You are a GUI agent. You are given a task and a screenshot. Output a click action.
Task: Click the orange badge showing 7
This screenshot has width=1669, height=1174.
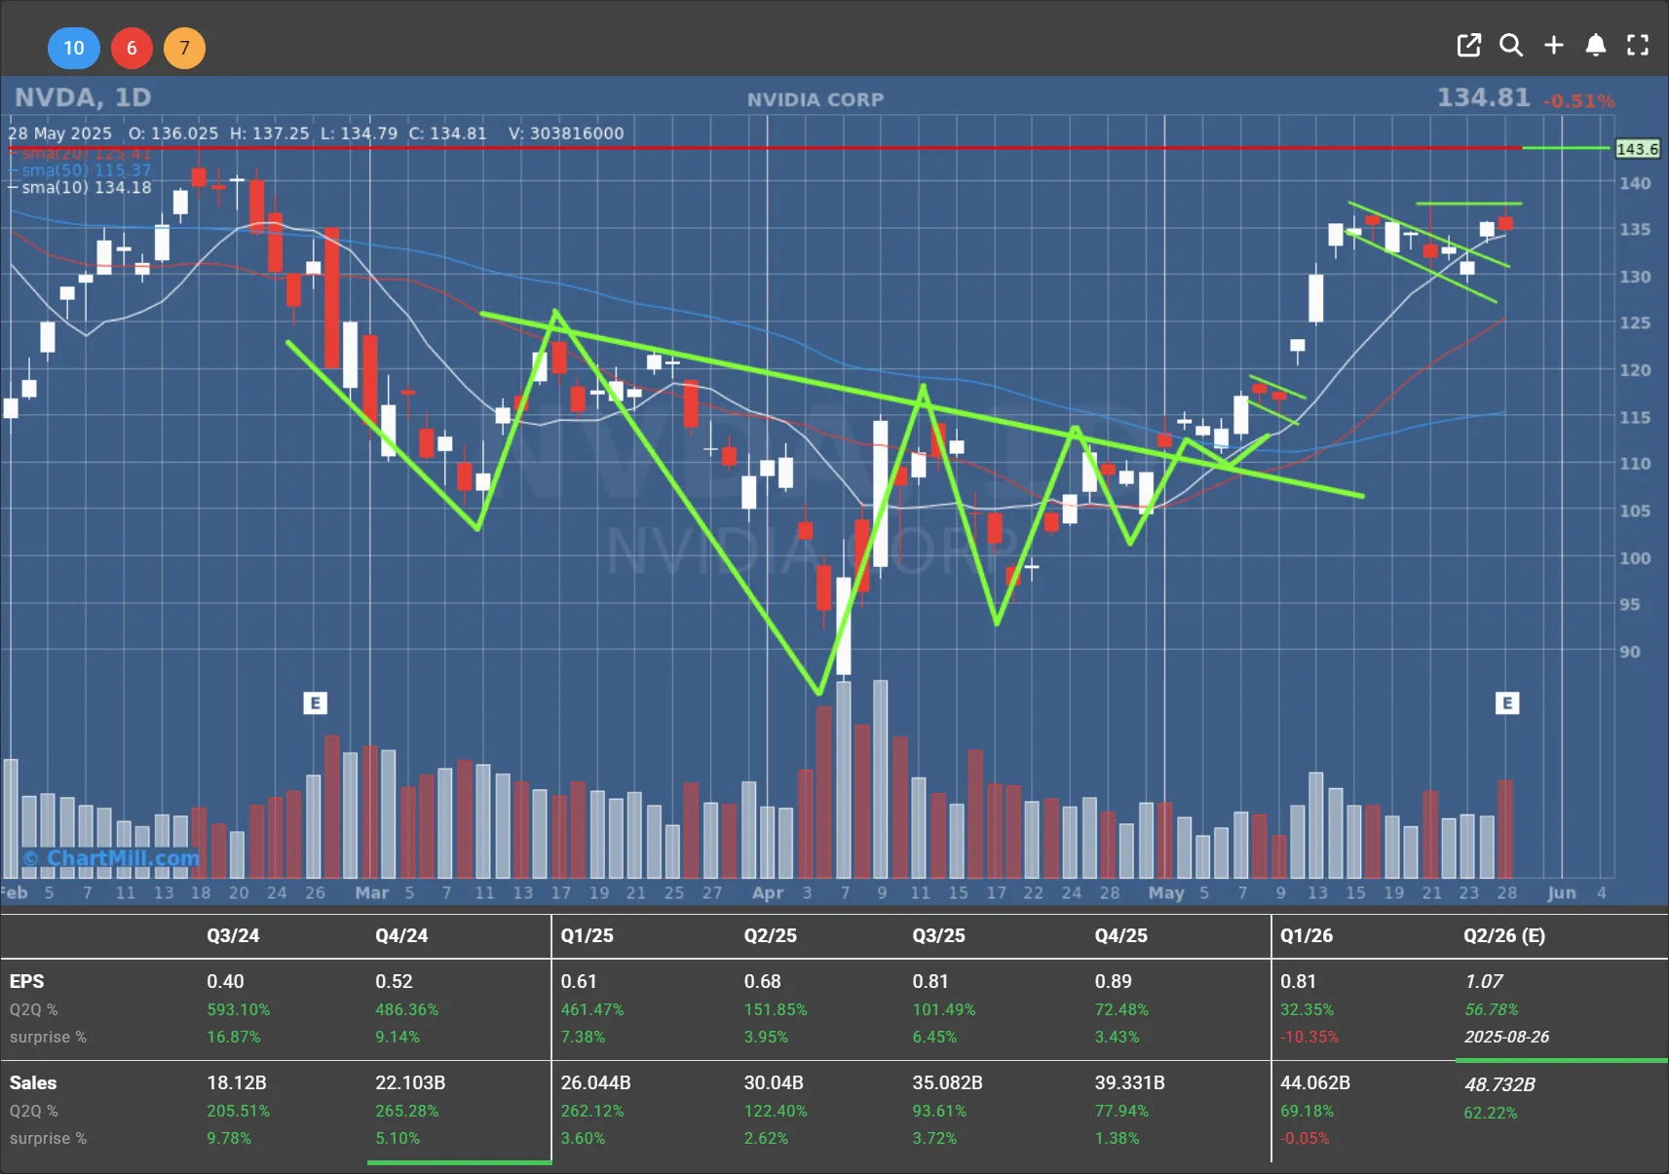[184, 48]
